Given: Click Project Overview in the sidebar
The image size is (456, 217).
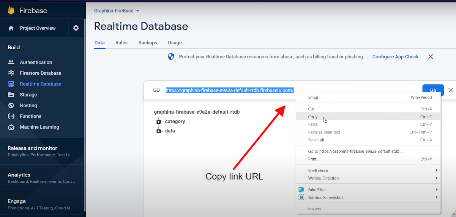Looking at the screenshot, I should [x=38, y=28].
